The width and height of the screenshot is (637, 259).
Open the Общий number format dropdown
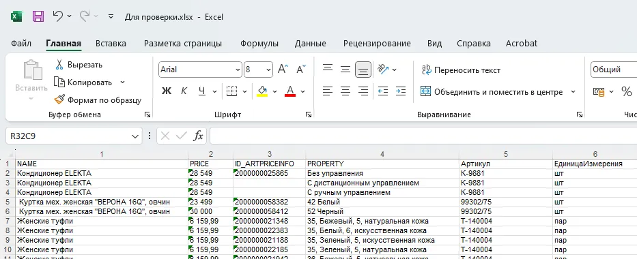coord(614,70)
